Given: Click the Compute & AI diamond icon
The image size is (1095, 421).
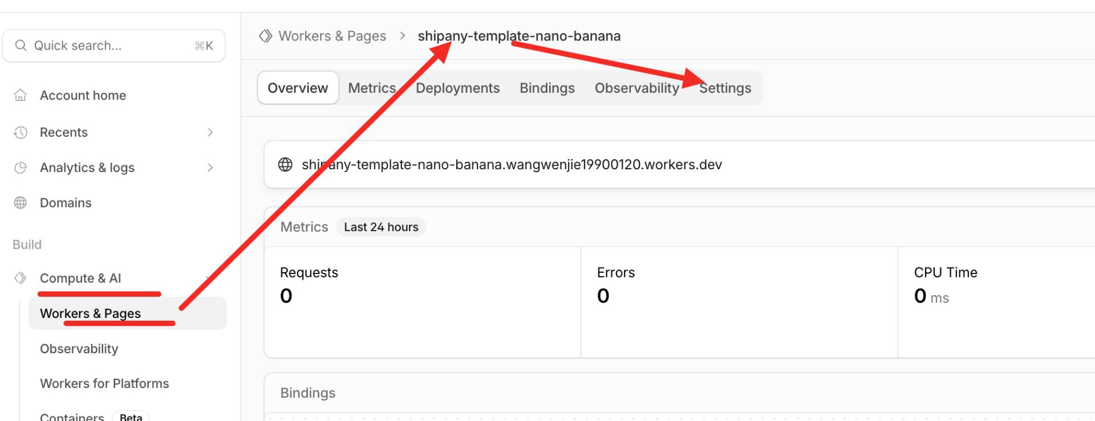Looking at the screenshot, I should [21, 278].
